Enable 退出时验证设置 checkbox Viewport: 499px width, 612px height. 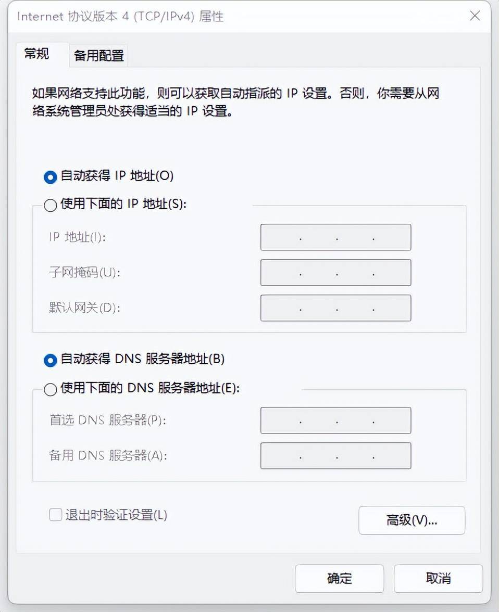pyautogui.click(x=56, y=514)
